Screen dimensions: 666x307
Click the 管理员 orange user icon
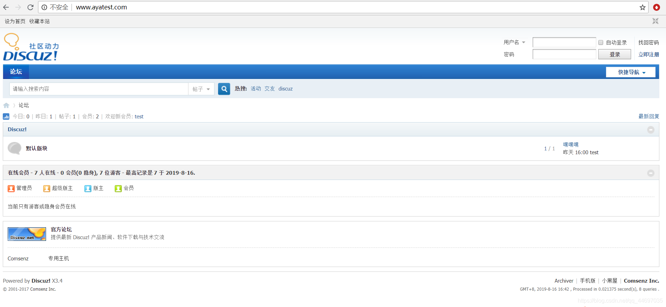pyautogui.click(x=11, y=188)
